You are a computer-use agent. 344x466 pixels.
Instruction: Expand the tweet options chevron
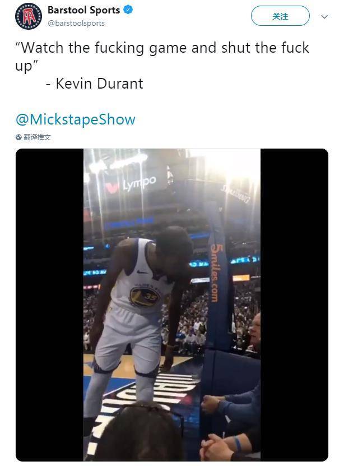click(x=325, y=17)
